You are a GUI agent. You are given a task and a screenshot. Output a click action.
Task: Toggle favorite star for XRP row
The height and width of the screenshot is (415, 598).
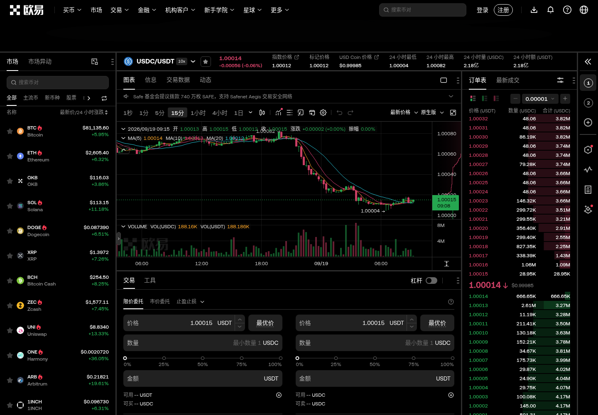point(10,256)
